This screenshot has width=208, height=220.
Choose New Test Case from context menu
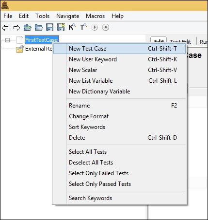point(119,49)
